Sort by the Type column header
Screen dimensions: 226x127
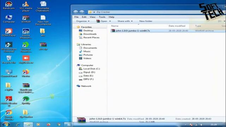(x=198, y=26)
